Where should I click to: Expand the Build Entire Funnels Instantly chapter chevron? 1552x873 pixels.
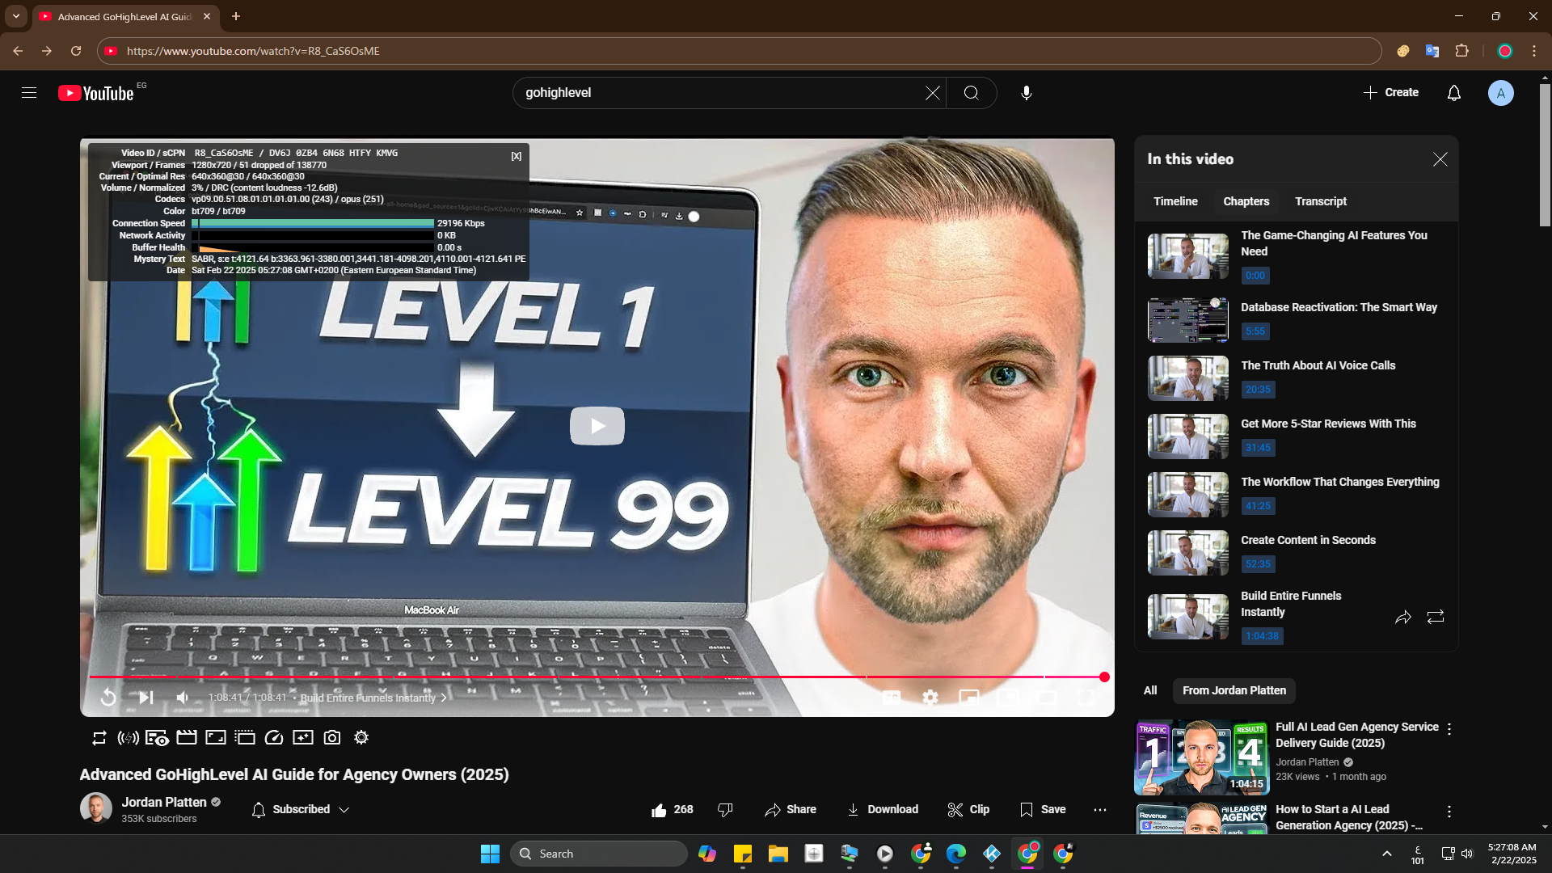coord(444,698)
